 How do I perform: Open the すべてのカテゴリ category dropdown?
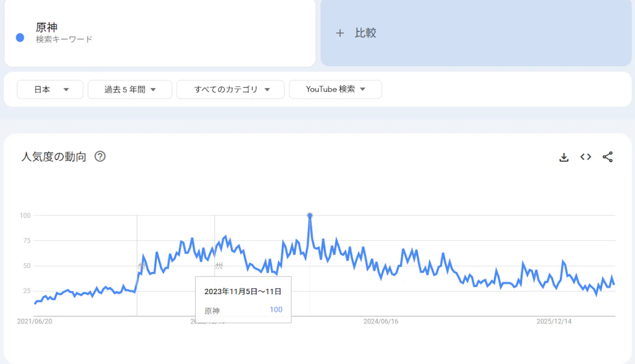click(x=231, y=90)
